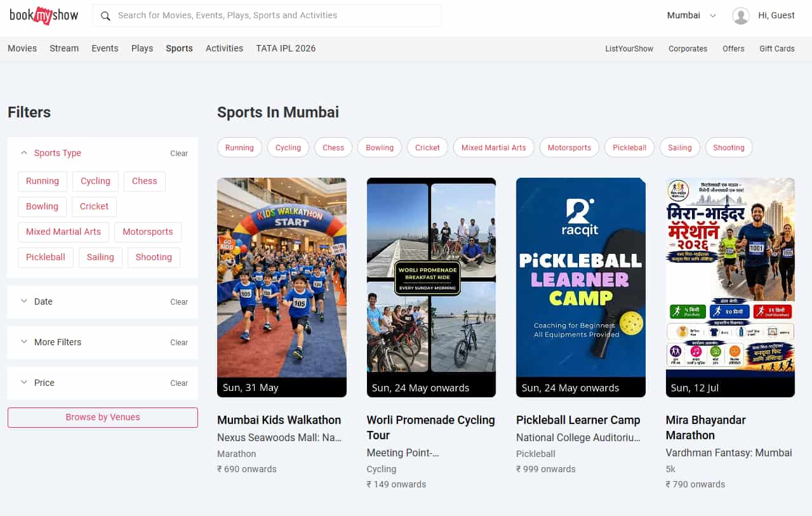Screen dimensions: 812x516
Task: Open the Offers link
Action: point(733,49)
